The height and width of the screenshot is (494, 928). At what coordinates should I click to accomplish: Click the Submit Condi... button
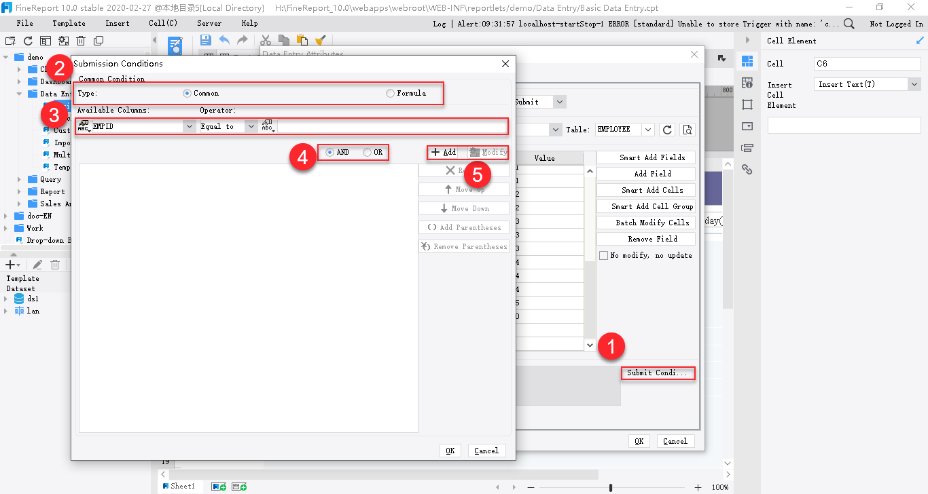point(657,373)
